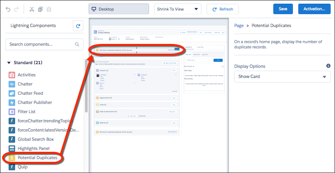The image size is (335, 173).
Task: Click the Refresh button
Action: tap(222, 9)
